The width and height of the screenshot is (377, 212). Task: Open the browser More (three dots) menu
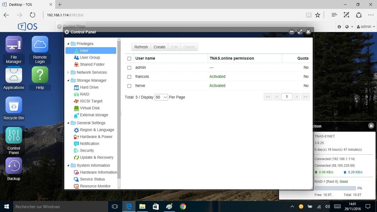click(371, 15)
